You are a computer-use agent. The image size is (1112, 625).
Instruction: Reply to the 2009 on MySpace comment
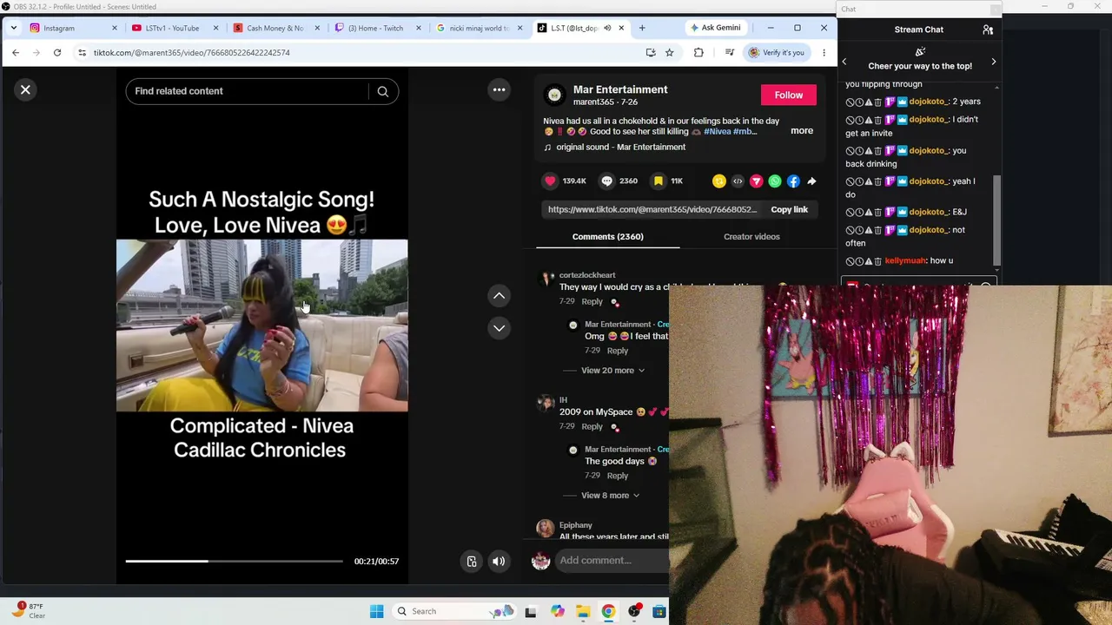[x=592, y=426]
